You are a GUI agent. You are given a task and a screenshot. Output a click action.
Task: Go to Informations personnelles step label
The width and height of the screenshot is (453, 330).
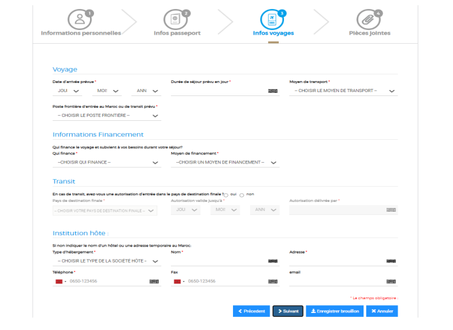(81, 33)
